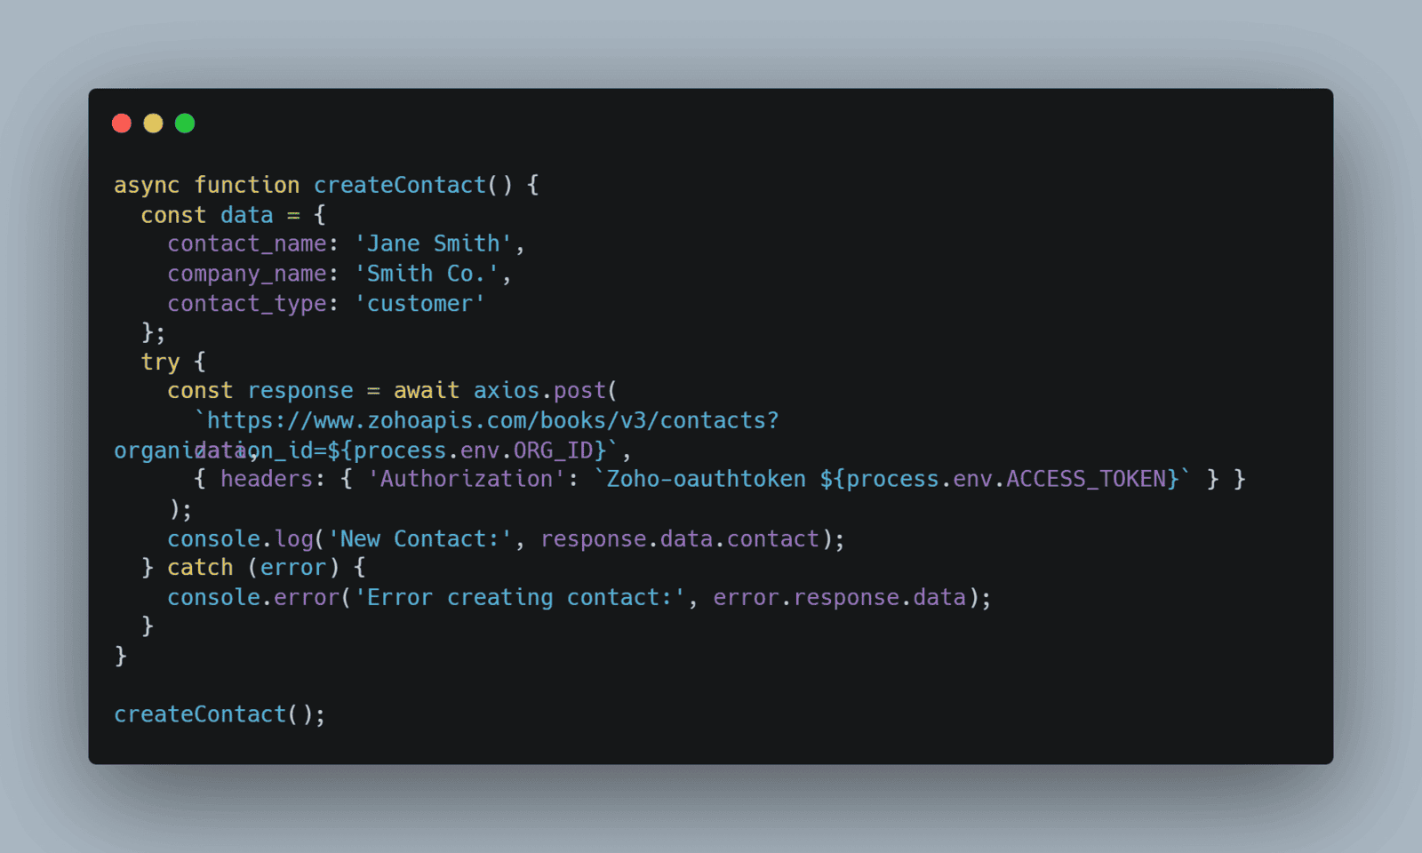The height and width of the screenshot is (853, 1422).
Task: Click the green maximize dot
Action: tap(185, 124)
